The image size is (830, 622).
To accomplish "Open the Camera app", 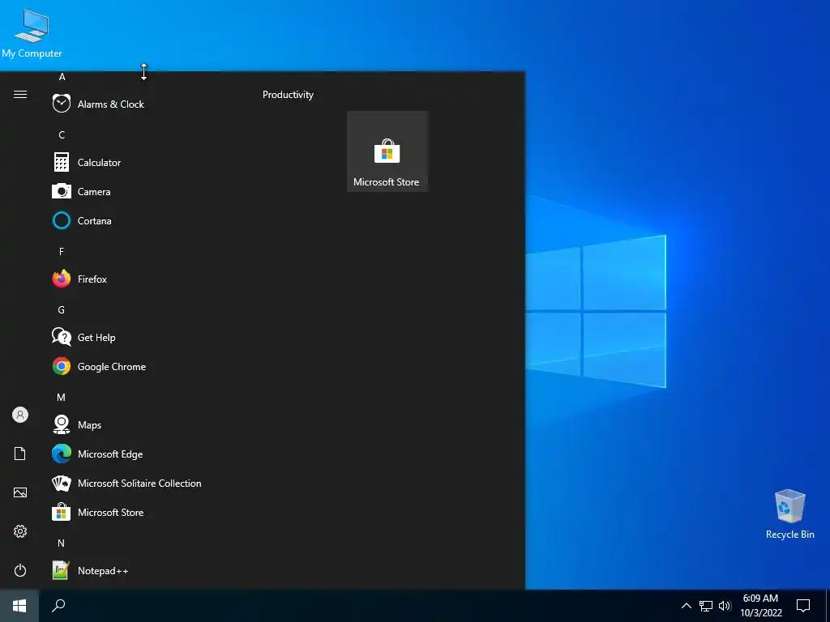I will [143, 191].
